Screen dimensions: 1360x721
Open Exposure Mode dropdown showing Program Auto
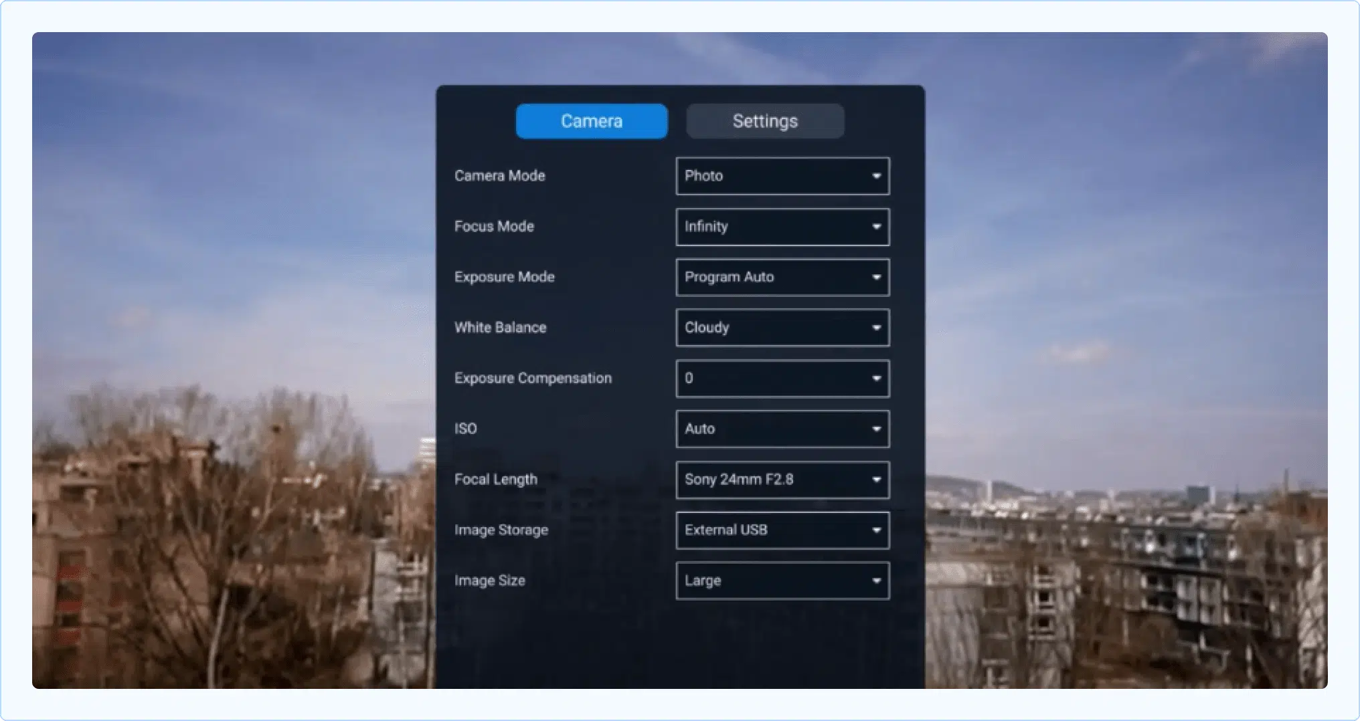(782, 277)
